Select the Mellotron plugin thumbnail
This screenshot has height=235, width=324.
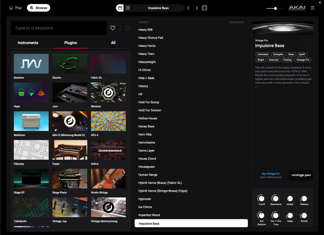[31, 121]
